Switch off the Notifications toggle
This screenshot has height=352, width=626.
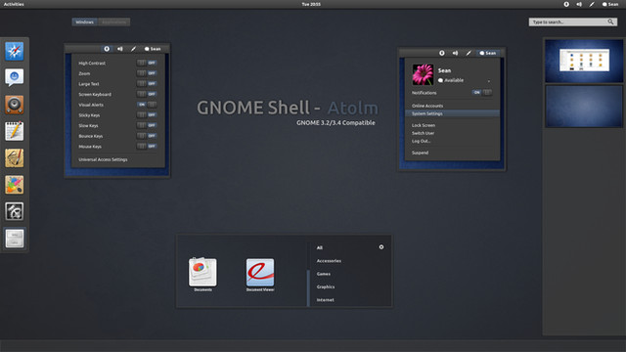pyautogui.click(x=482, y=92)
